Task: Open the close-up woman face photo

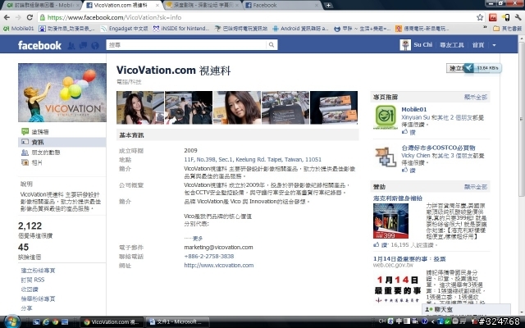Action: pos(237,107)
